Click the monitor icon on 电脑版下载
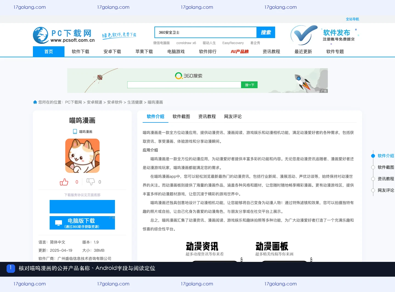Viewport: 395px width, 292px height. pyautogui.click(x=59, y=223)
